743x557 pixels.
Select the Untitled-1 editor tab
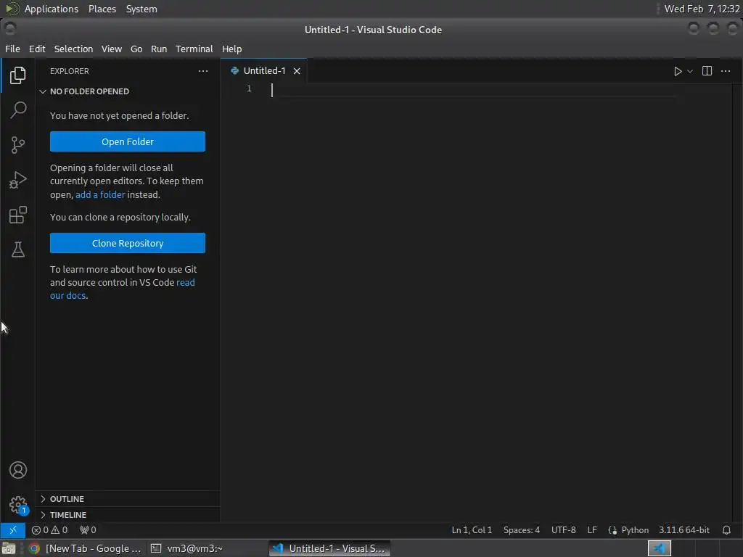pos(264,71)
